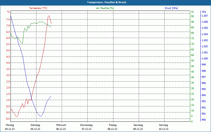
Task: Select the Druck [hPa] legend label
Action: point(171,8)
